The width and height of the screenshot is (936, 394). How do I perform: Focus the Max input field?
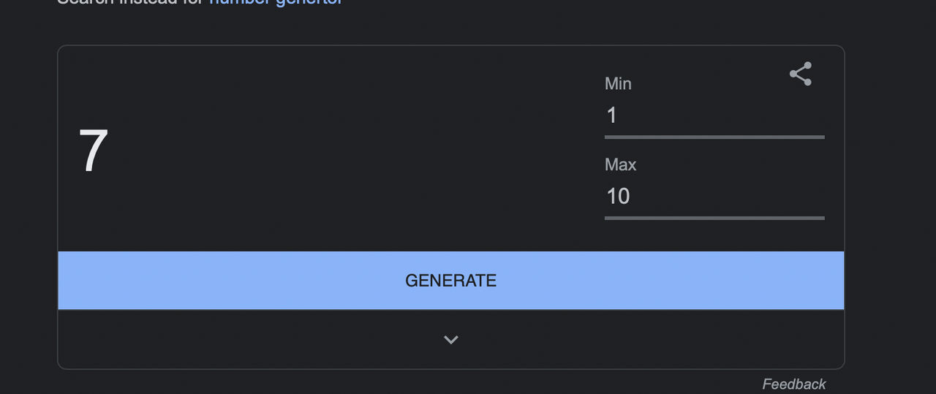coord(714,196)
